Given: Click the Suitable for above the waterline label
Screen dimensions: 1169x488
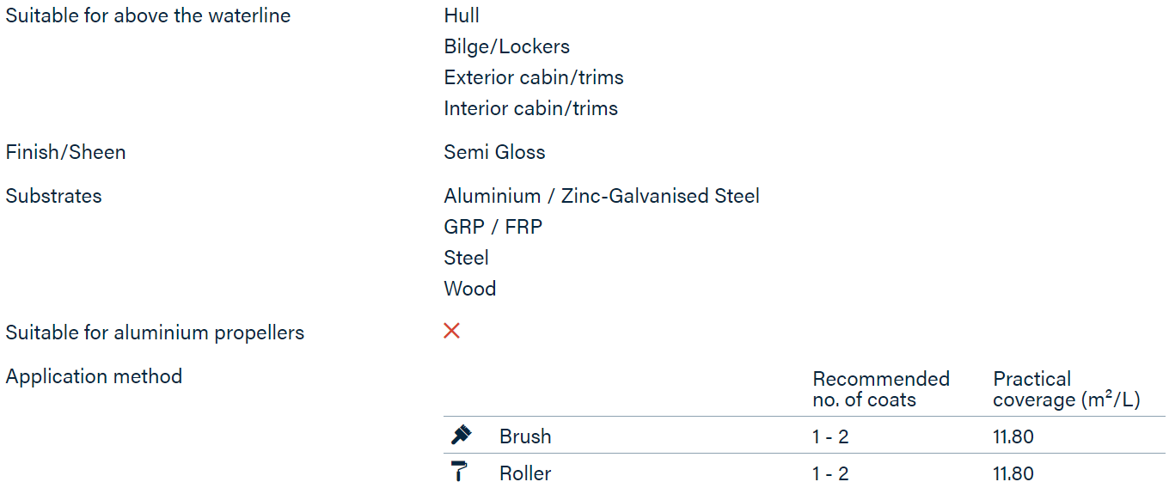Looking at the screenshot, I should [148, 15].
